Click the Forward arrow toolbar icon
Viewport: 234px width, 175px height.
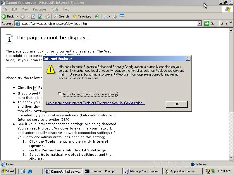coord(23,16)
